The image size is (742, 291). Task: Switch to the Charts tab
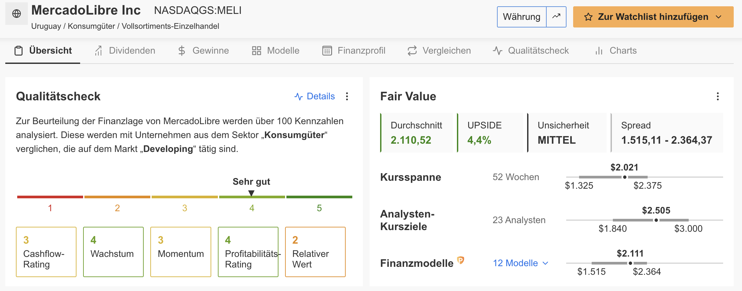[x=616, y=51]
